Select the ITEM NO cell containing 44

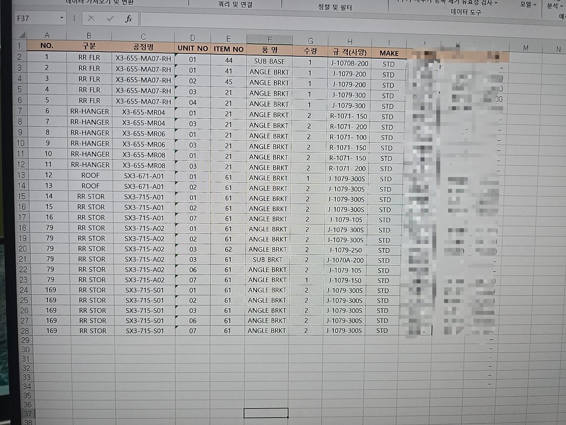tap(229, 61)
